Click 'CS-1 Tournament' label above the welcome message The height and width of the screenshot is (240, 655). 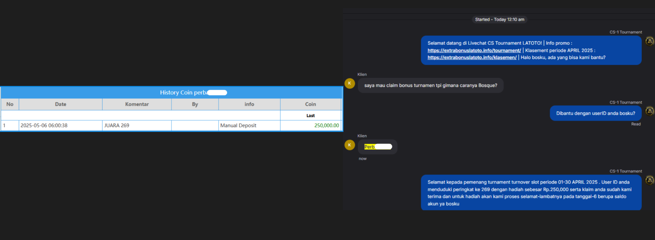tap(626, 32)
